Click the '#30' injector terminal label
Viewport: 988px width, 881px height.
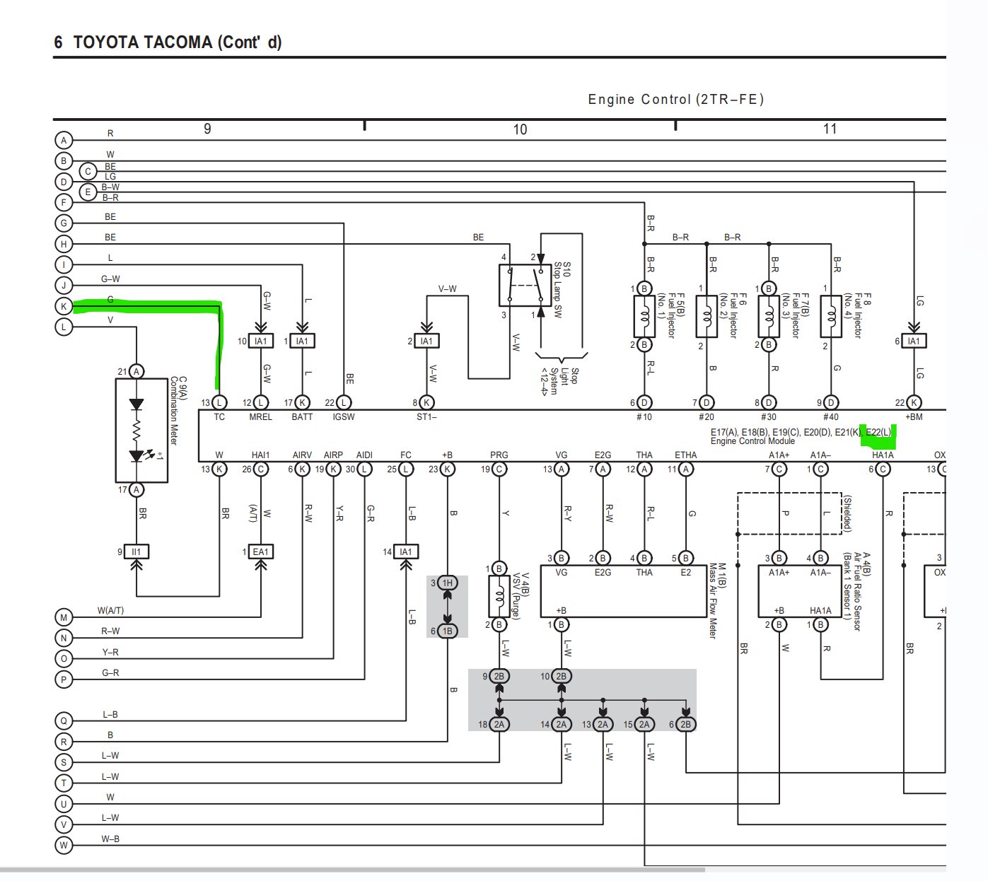768,417
